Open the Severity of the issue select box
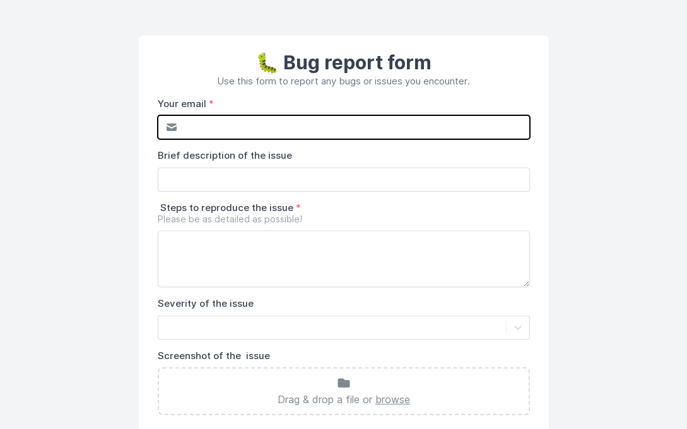The image size is (687, 429). pos(332,328)
